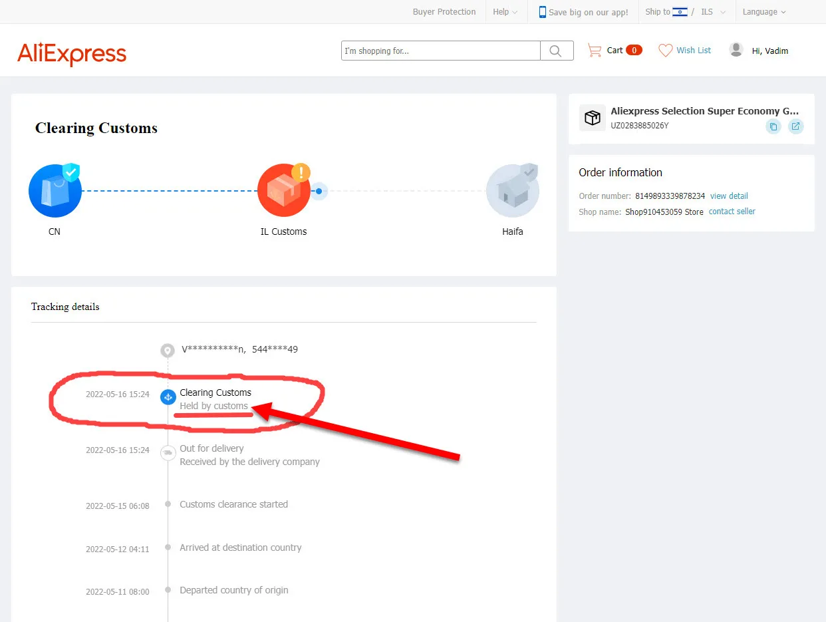Click the mobile app phone icon
Viewport: 826px width, 622px height.
542,12
